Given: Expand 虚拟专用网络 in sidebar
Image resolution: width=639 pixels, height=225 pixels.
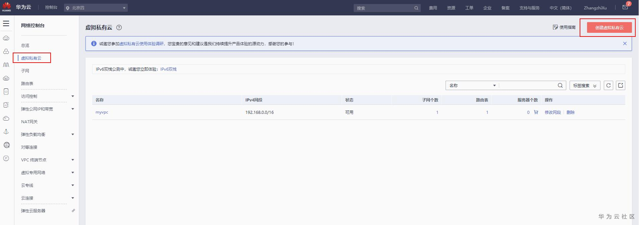Looking at the screenshot, I should [73, 172].
